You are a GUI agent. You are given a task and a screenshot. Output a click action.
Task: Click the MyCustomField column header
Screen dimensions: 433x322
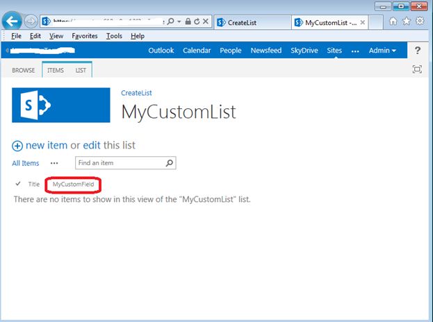pyautogui.click(x=73, y=184)
